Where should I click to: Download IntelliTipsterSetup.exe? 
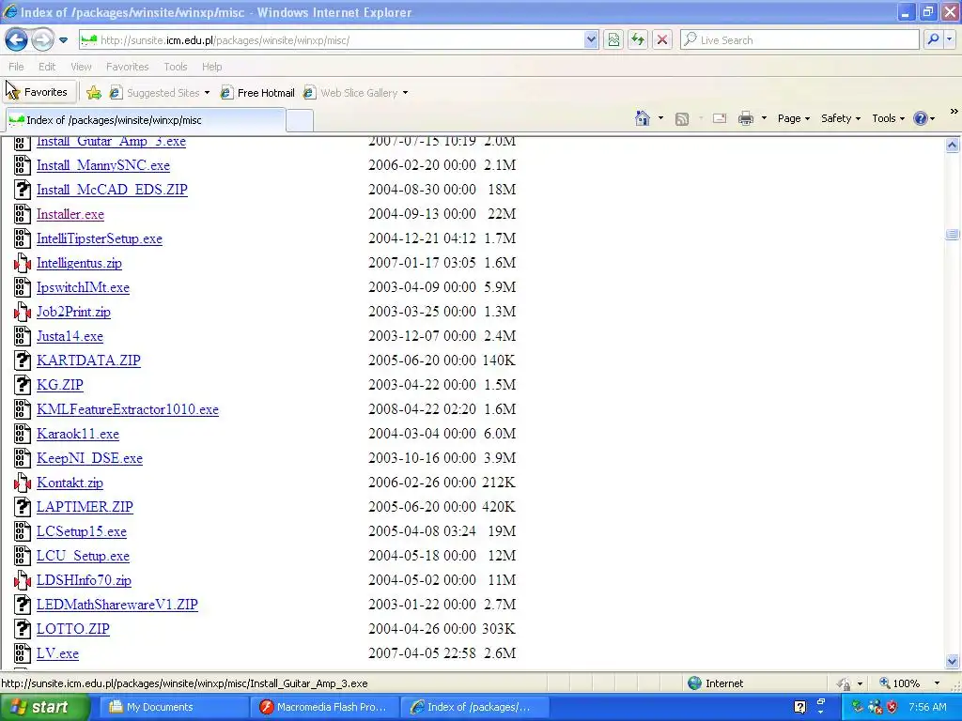click(x=100, y=239)
